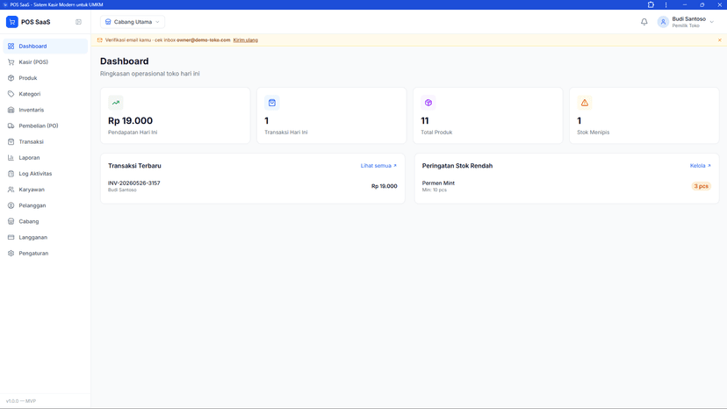This screenshot has height=409, width=727.
Task: Click the Produk box icon
Action: click(x=11, y=78)
